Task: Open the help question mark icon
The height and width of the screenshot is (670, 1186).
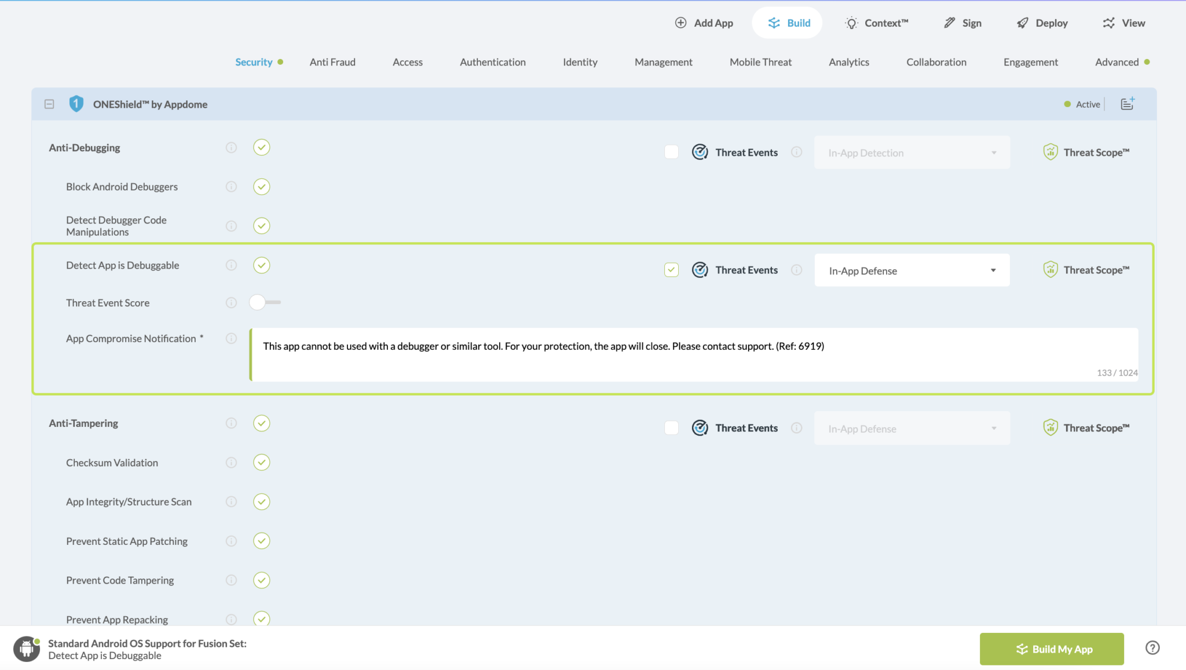Action: click(1152, 648)
